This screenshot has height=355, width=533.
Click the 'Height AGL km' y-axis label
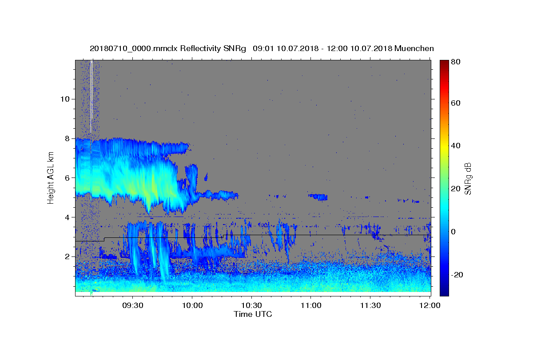pyautogui.click(x=51, y=178)
